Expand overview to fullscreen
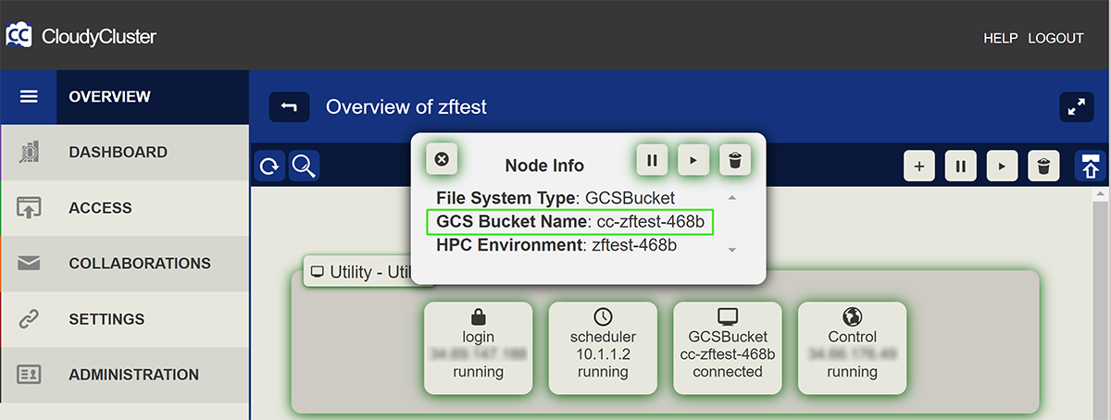The height and width of the screenshot is (420, 1111). coord(1076,107)
